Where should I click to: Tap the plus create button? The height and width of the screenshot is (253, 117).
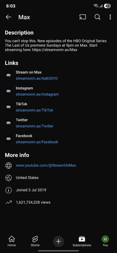[x=58, y=241]
